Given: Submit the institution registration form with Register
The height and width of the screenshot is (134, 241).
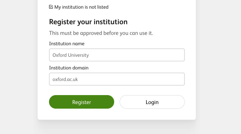Looking at the screenshot, I should tap(82, 102).
